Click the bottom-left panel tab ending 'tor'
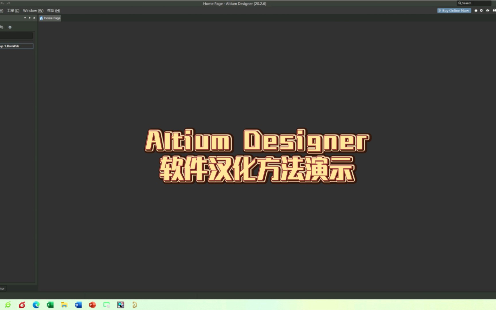The height and width of the screenshot is (310, 496). coord(3,288)
